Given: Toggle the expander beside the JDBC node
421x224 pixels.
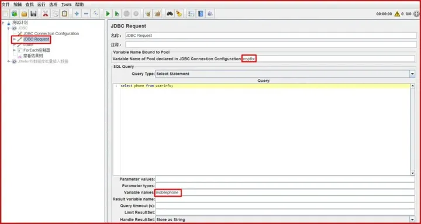Looking at the screenshot, I should click(9, 28).
